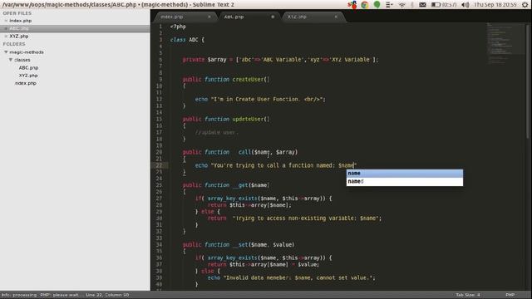
Task: Open the PHP syntax selector in status bar
Action: pyautogui.click(x=510, y=295)
